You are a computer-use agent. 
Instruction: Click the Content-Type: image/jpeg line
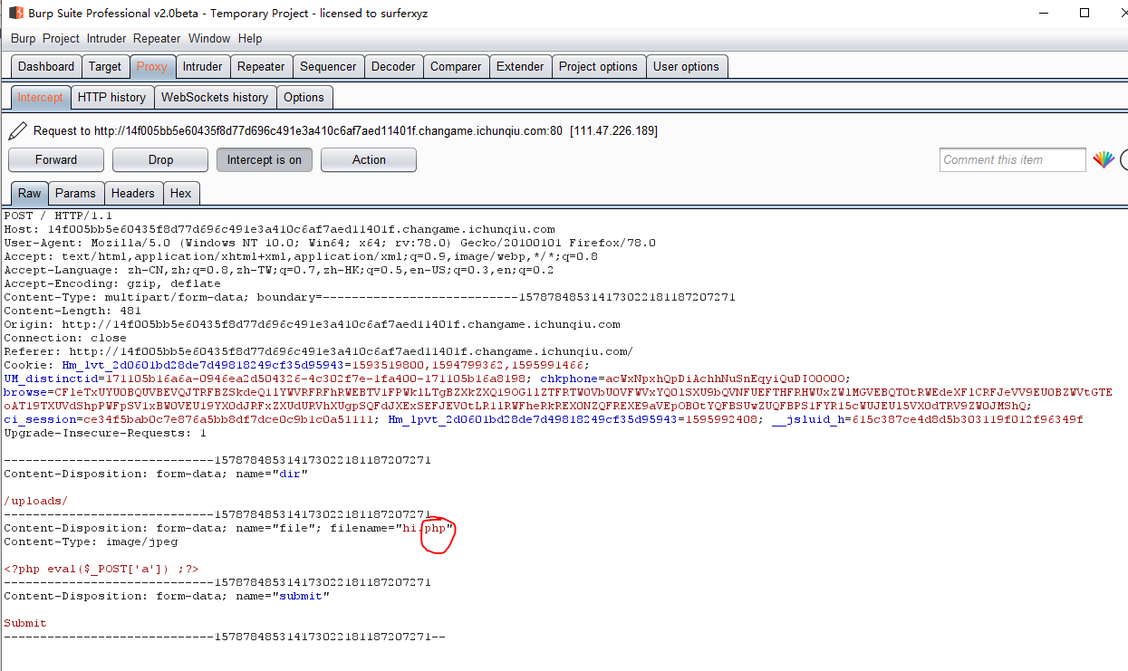click(x=91, y=542)
